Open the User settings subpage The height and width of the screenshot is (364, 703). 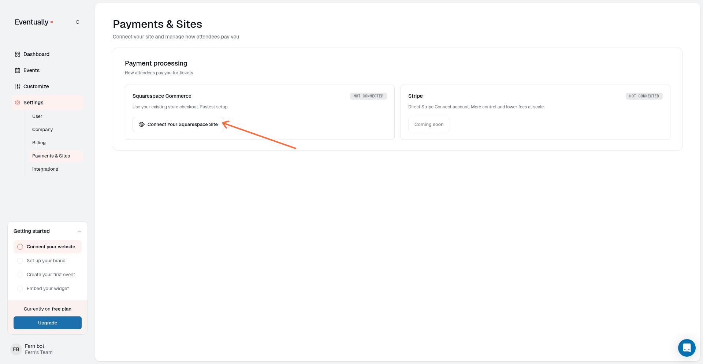56,116
